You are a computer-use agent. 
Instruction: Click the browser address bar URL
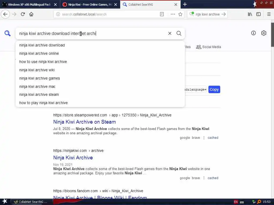click(84, 14)
